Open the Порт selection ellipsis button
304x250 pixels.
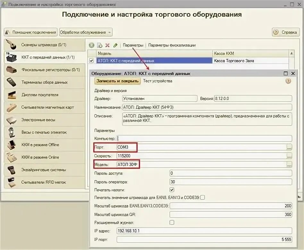(x=289, y=147)
